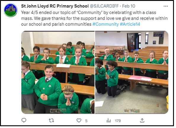176x128 pixels.
Task: Open the right photo of kneeling children
Action: pyautogui.click(x=132, y=72)
